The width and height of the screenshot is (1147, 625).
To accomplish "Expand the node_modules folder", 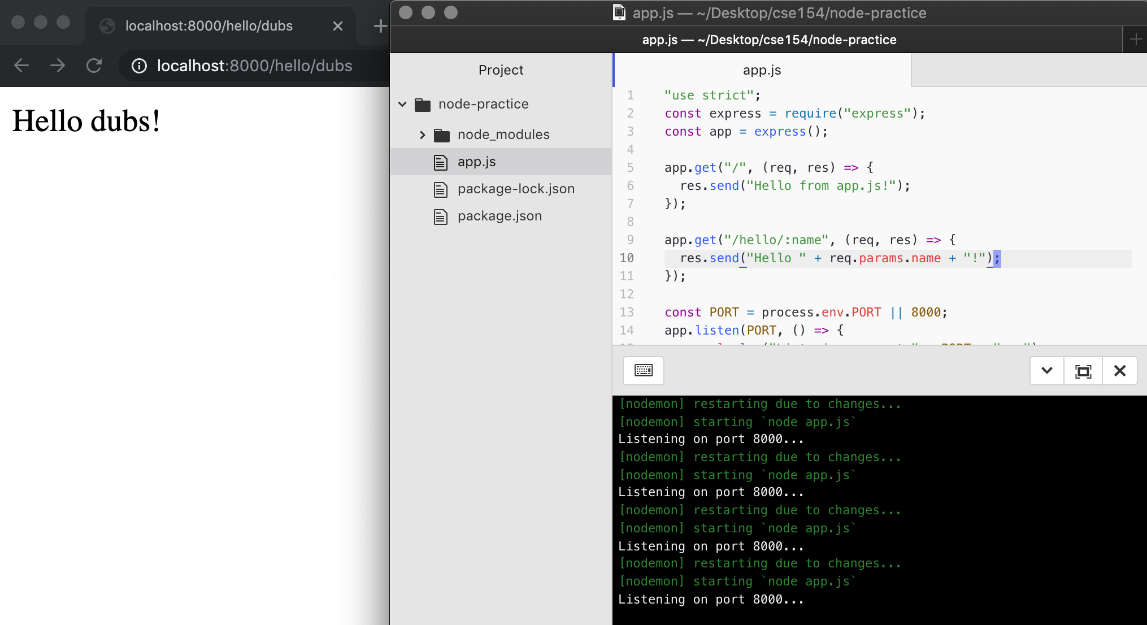I will (422, 134).
